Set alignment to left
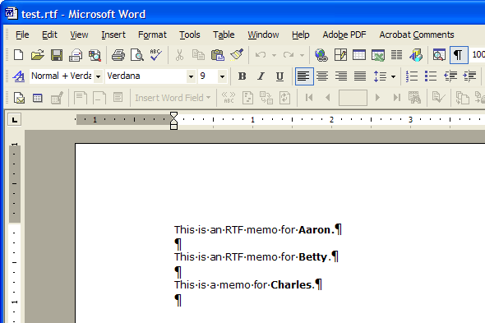 point(304,76)
